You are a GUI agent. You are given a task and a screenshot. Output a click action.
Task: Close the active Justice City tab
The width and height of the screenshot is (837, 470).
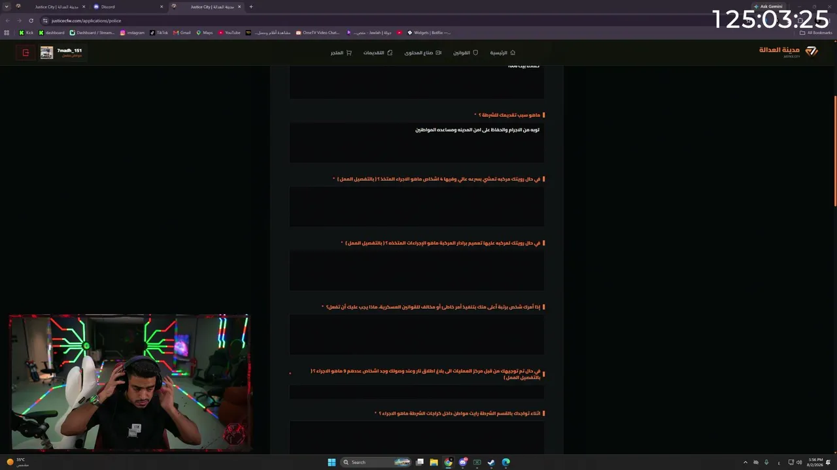[x=239, y=7]
